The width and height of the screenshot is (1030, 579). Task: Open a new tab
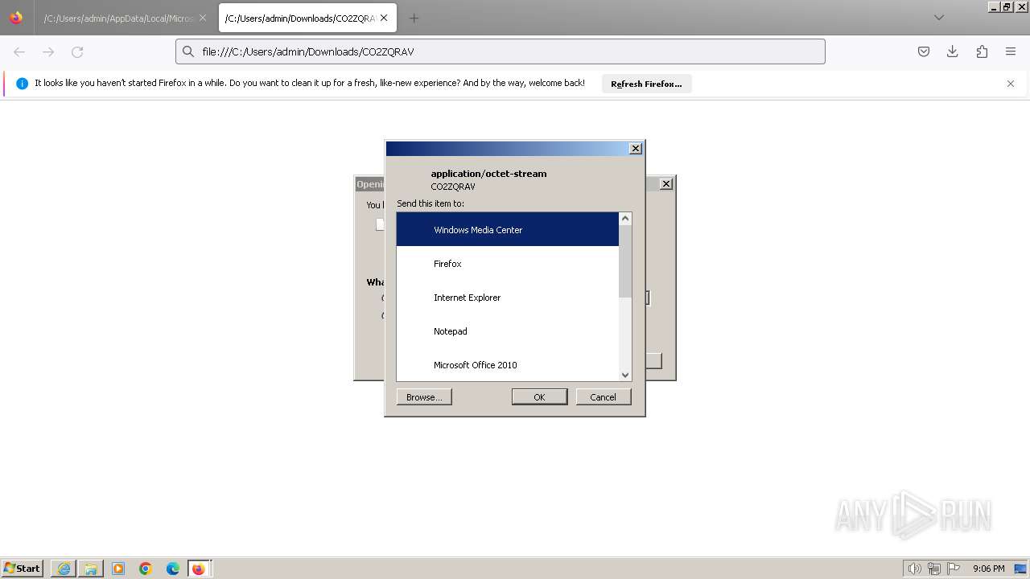414,18
